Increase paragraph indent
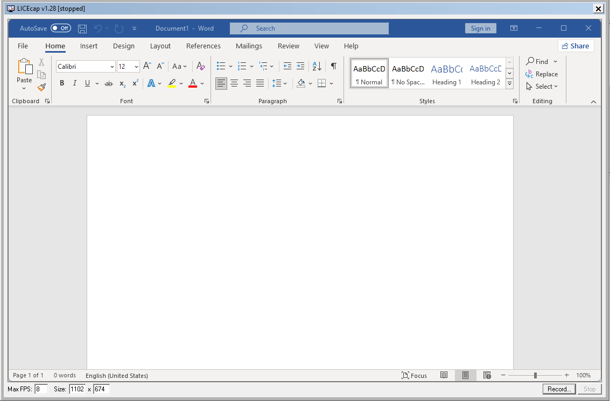Screen dimensions: 610x401 (x=300, y=66)
